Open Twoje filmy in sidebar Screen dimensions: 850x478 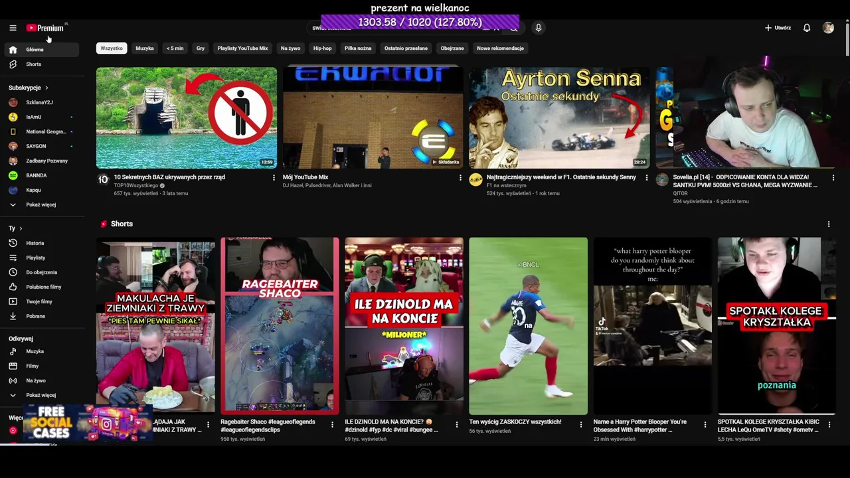click(x=42, y=301)
